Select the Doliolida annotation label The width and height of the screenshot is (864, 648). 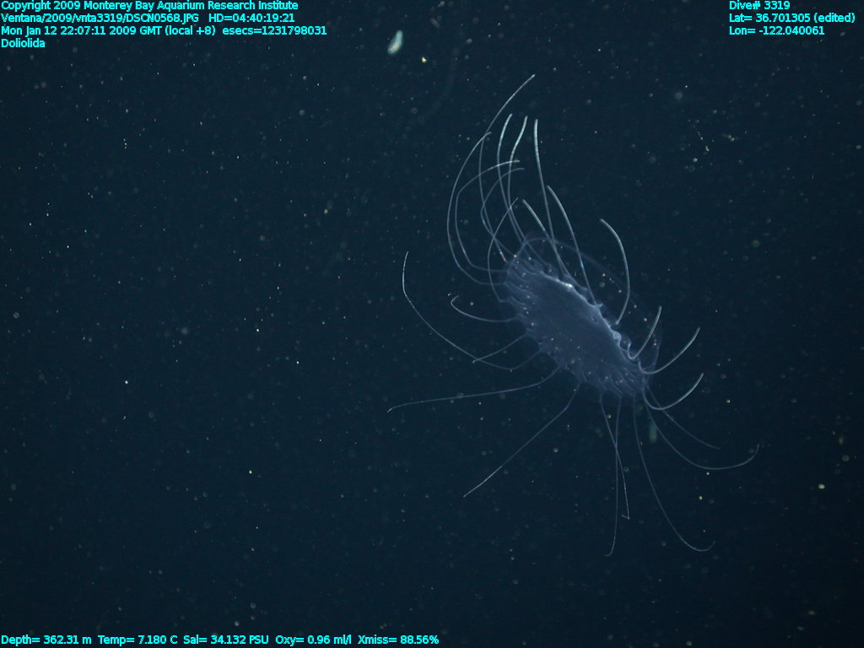24,43
